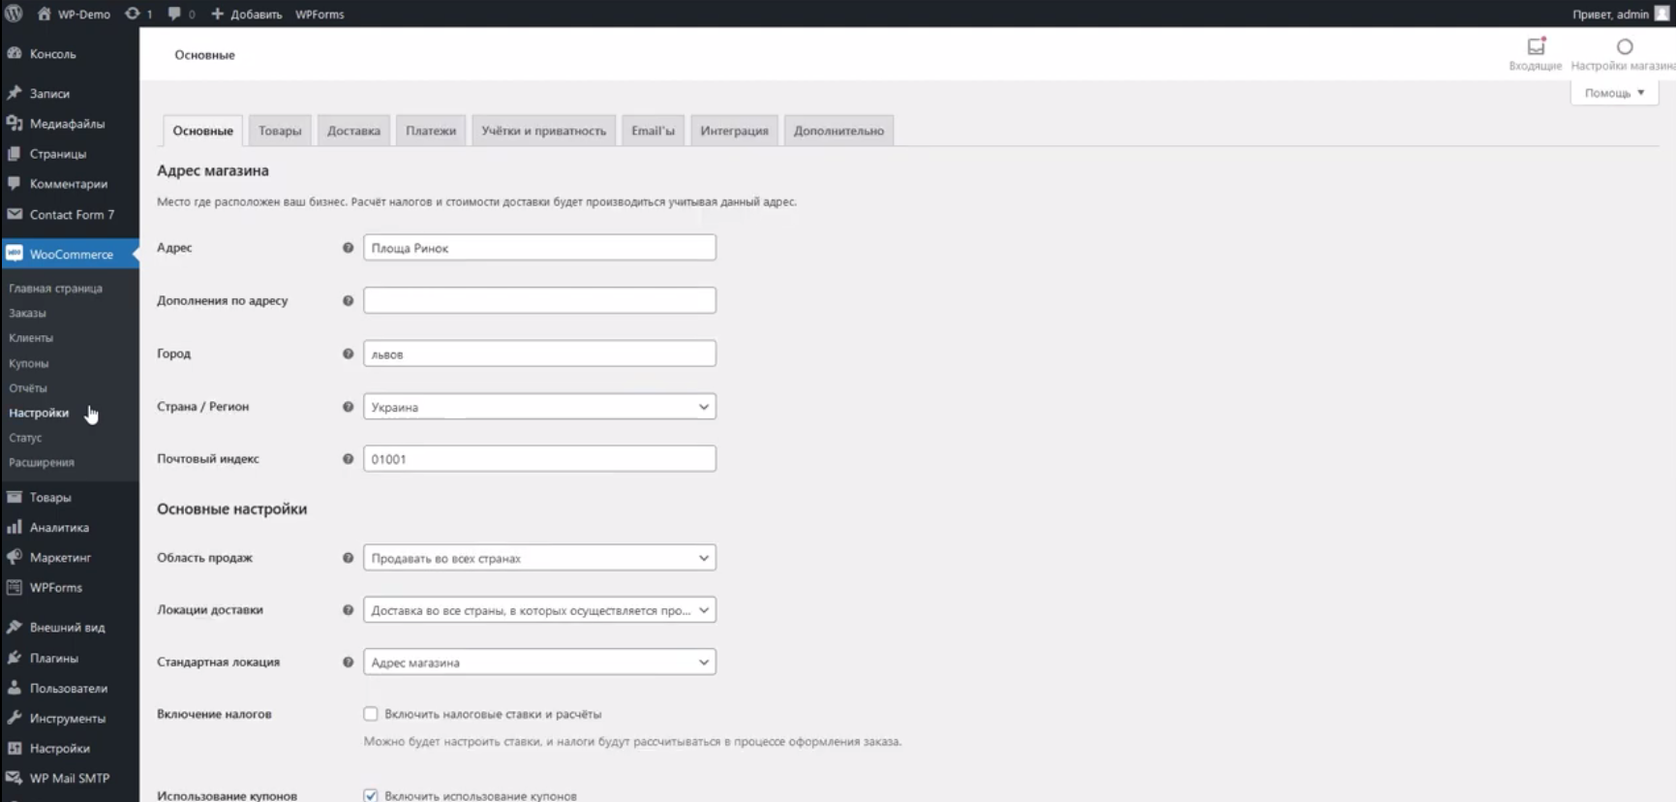This screenshot has width=1676, height=802.
Task: Click the Плагины plug icon
Action: (15, 658)
